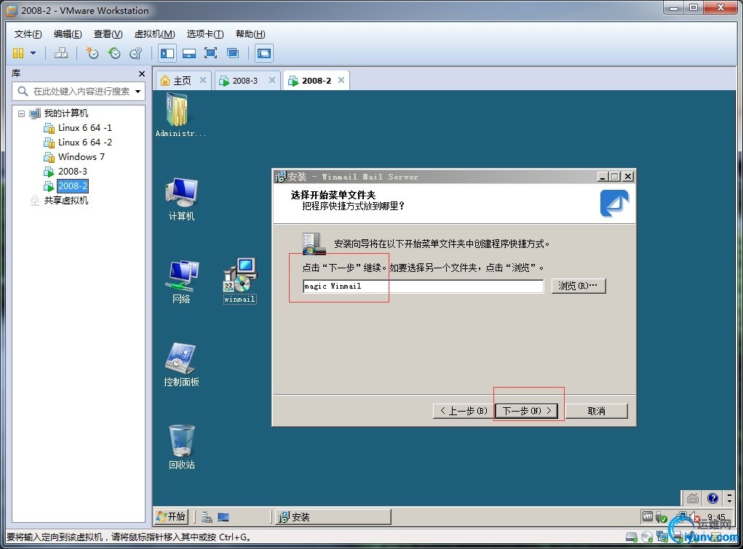The image size is (743, 549).
Task: Click the VMware status bar network adapter icon
Action: coord(662,537)
